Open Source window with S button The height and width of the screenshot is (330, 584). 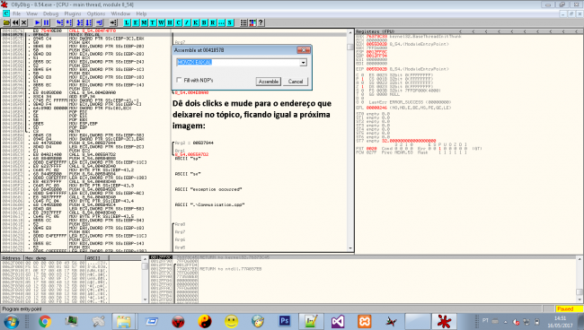pyautogui.click(x=230, y=22)
